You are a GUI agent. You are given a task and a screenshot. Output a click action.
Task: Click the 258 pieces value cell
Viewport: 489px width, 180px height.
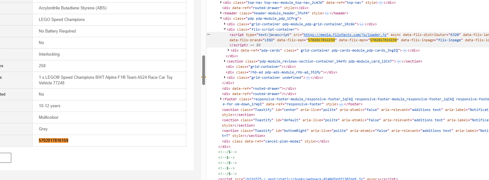point(109,66)
